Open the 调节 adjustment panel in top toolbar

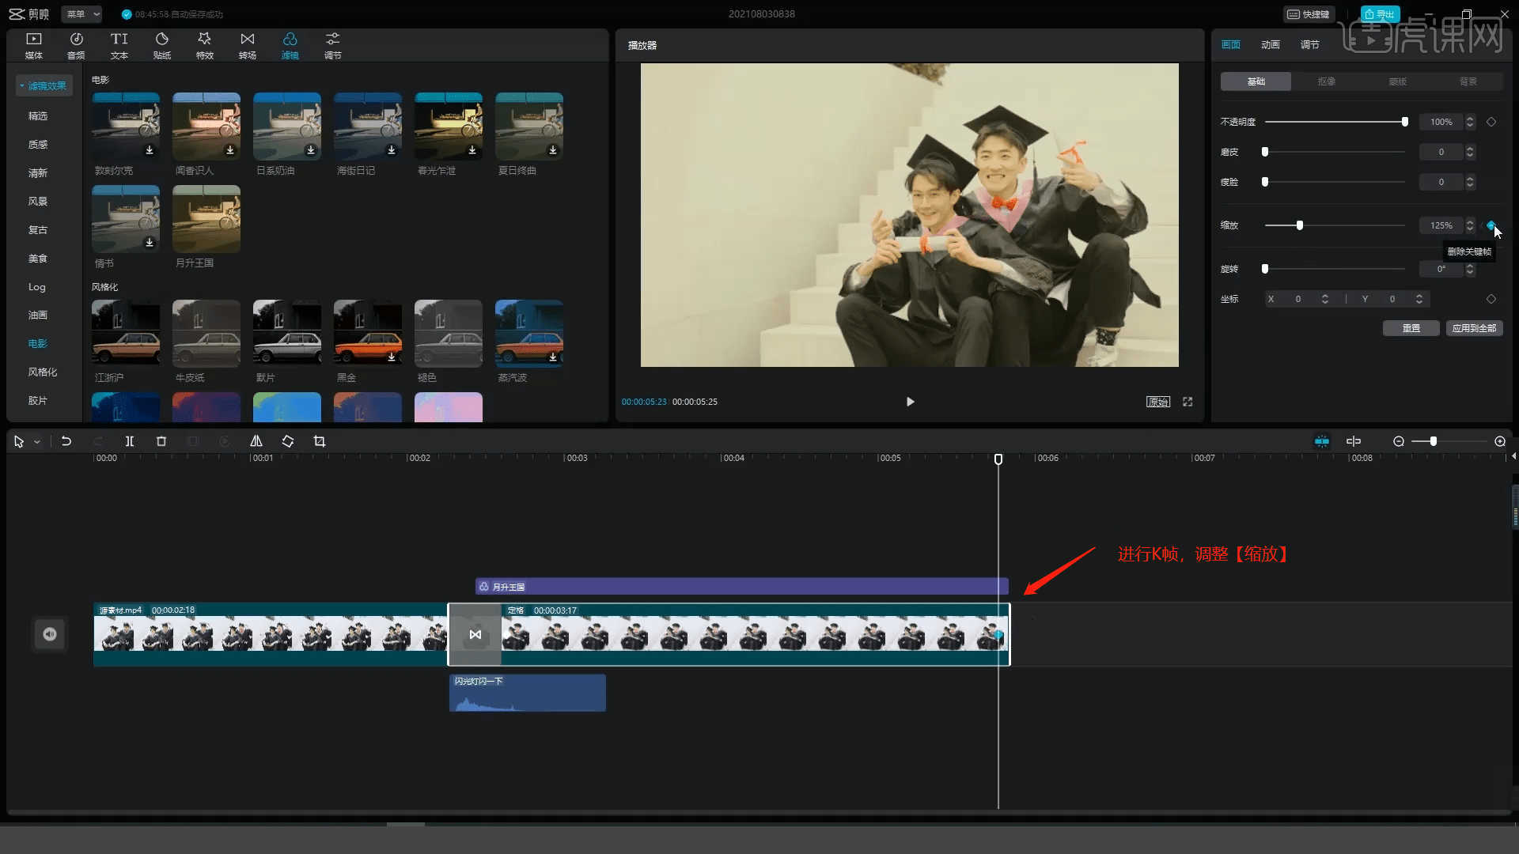[x=333, y=46]
